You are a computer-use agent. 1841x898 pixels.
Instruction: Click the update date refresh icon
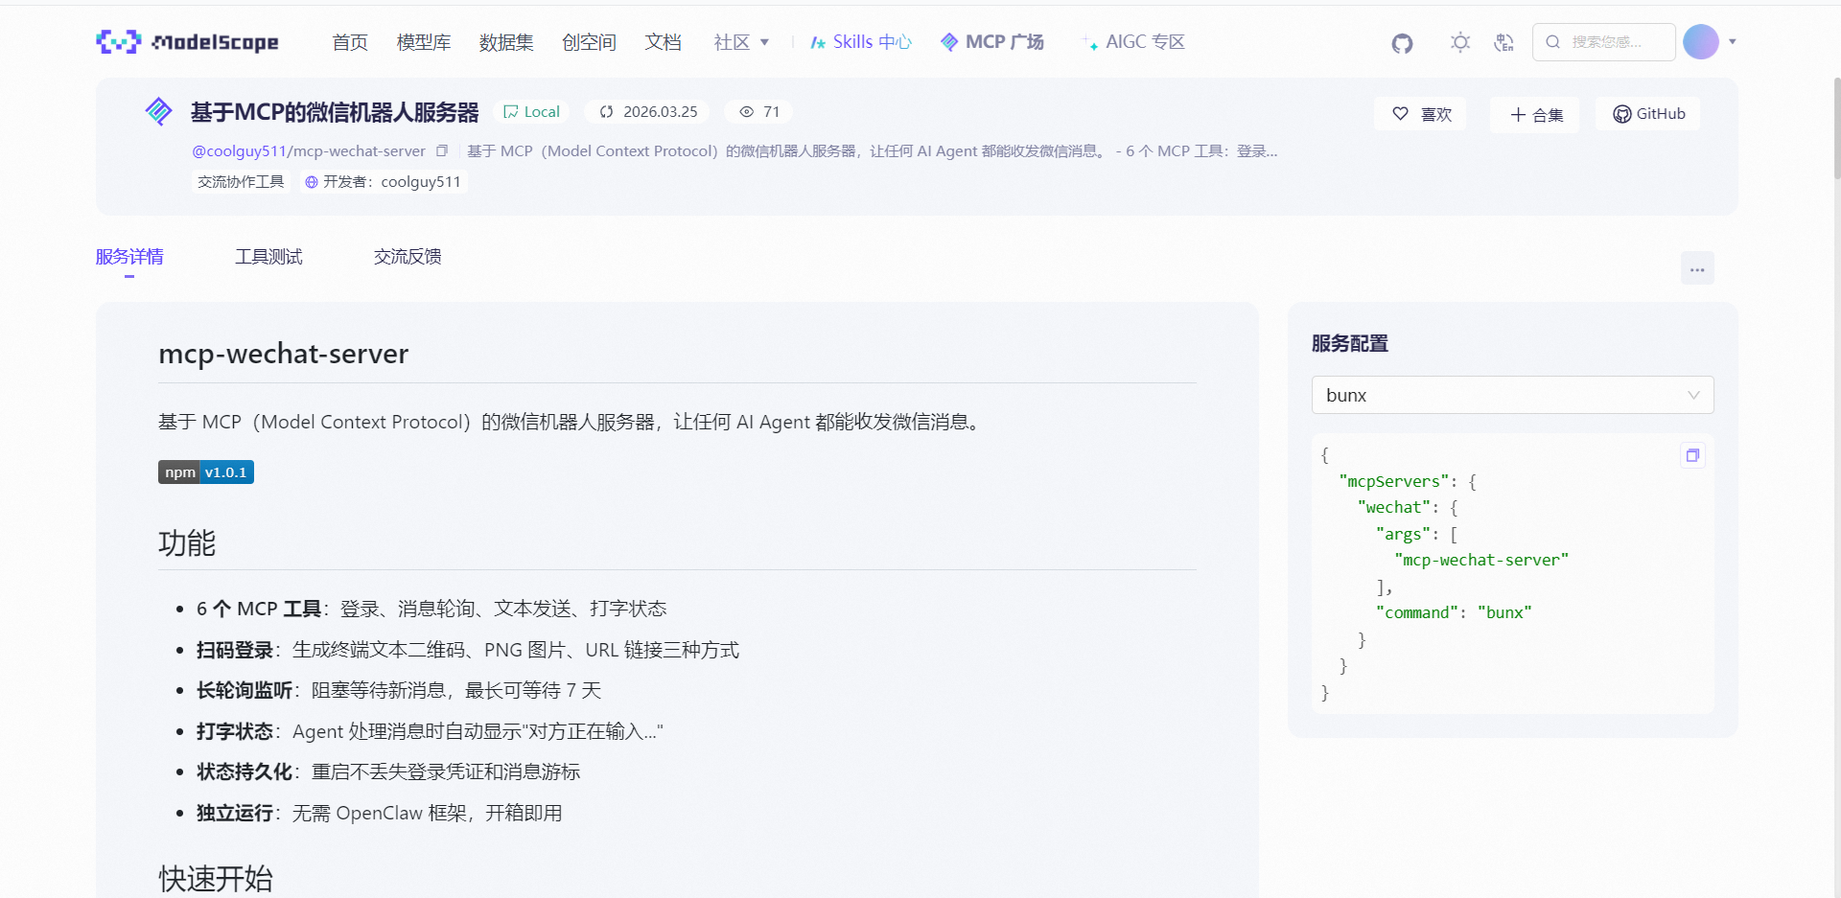click(x=606, y=112)
